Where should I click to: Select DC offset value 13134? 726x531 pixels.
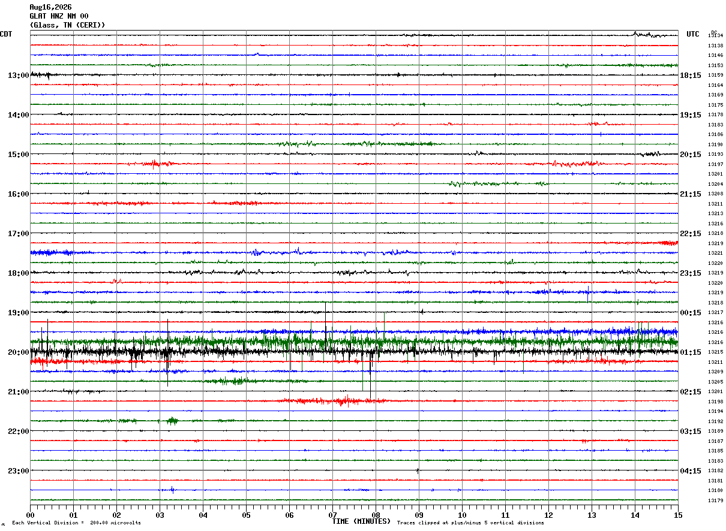pyautogui.click(x=715, y=36)
